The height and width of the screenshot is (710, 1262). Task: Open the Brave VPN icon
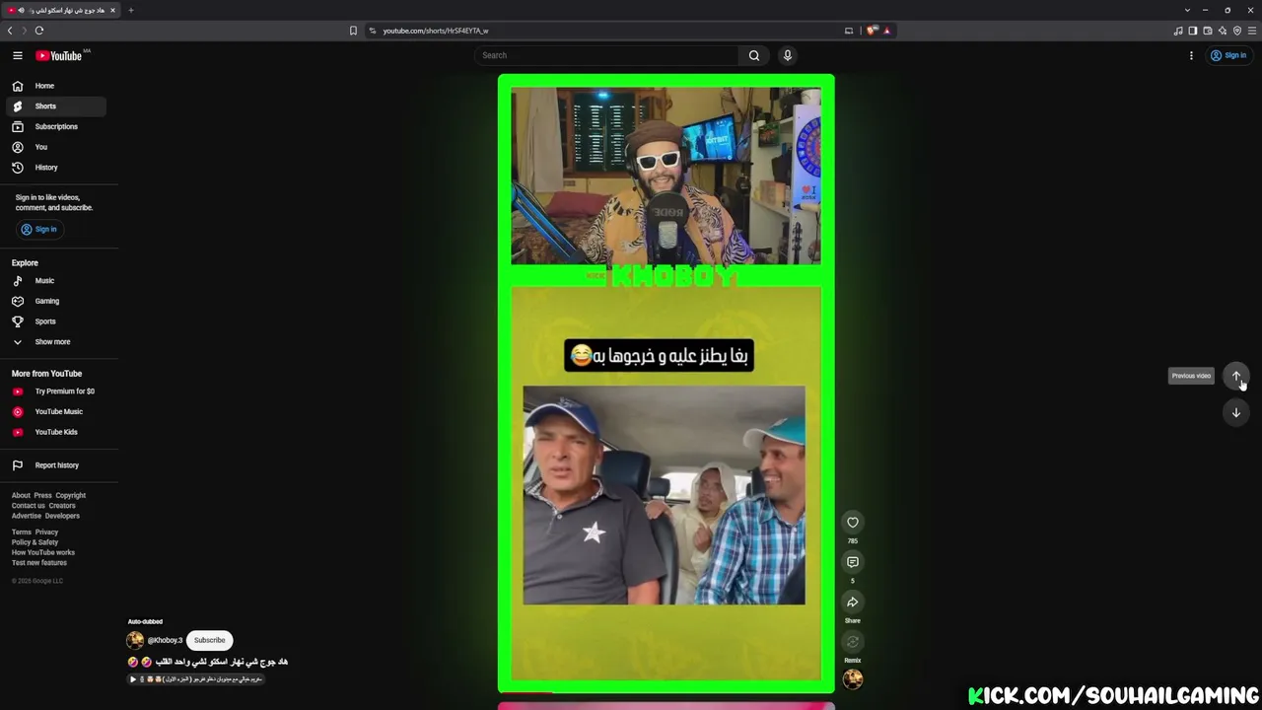tap(1237, 31)
